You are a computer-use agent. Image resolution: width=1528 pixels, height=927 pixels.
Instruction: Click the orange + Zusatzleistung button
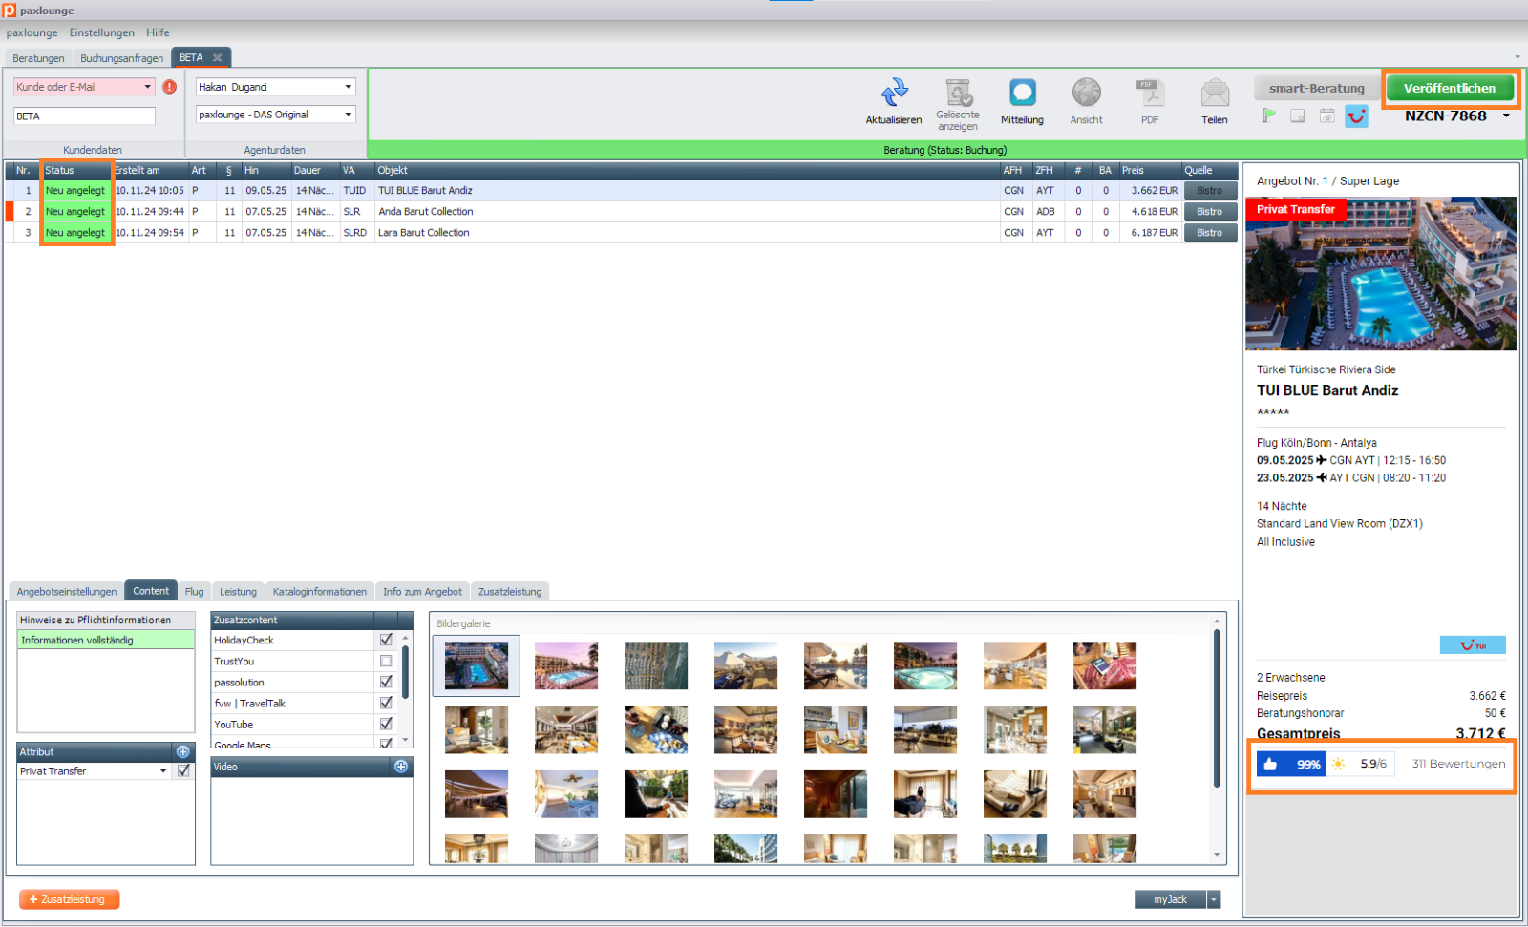[x=69, y=899]
